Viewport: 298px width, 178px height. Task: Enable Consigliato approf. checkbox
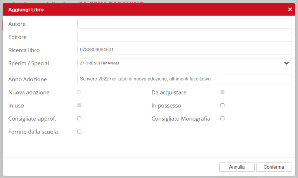click(x=79, y=118)
